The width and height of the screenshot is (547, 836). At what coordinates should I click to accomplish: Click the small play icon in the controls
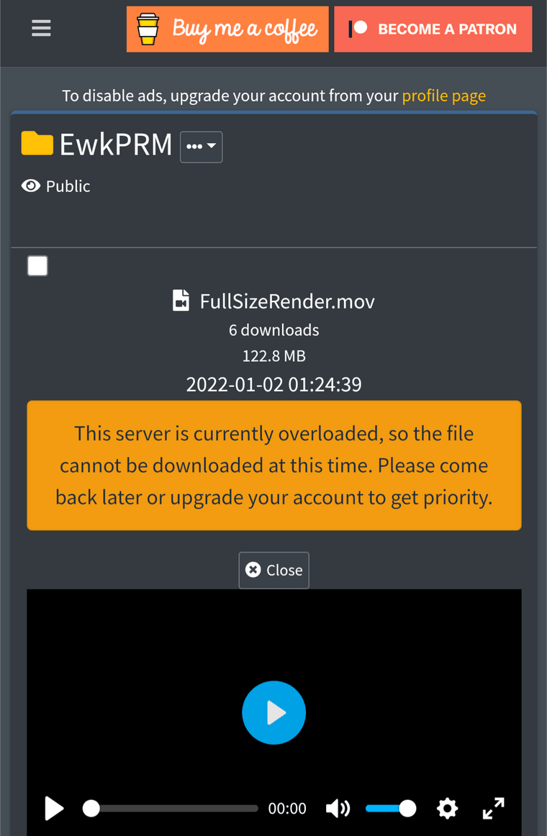coord(54,808)
